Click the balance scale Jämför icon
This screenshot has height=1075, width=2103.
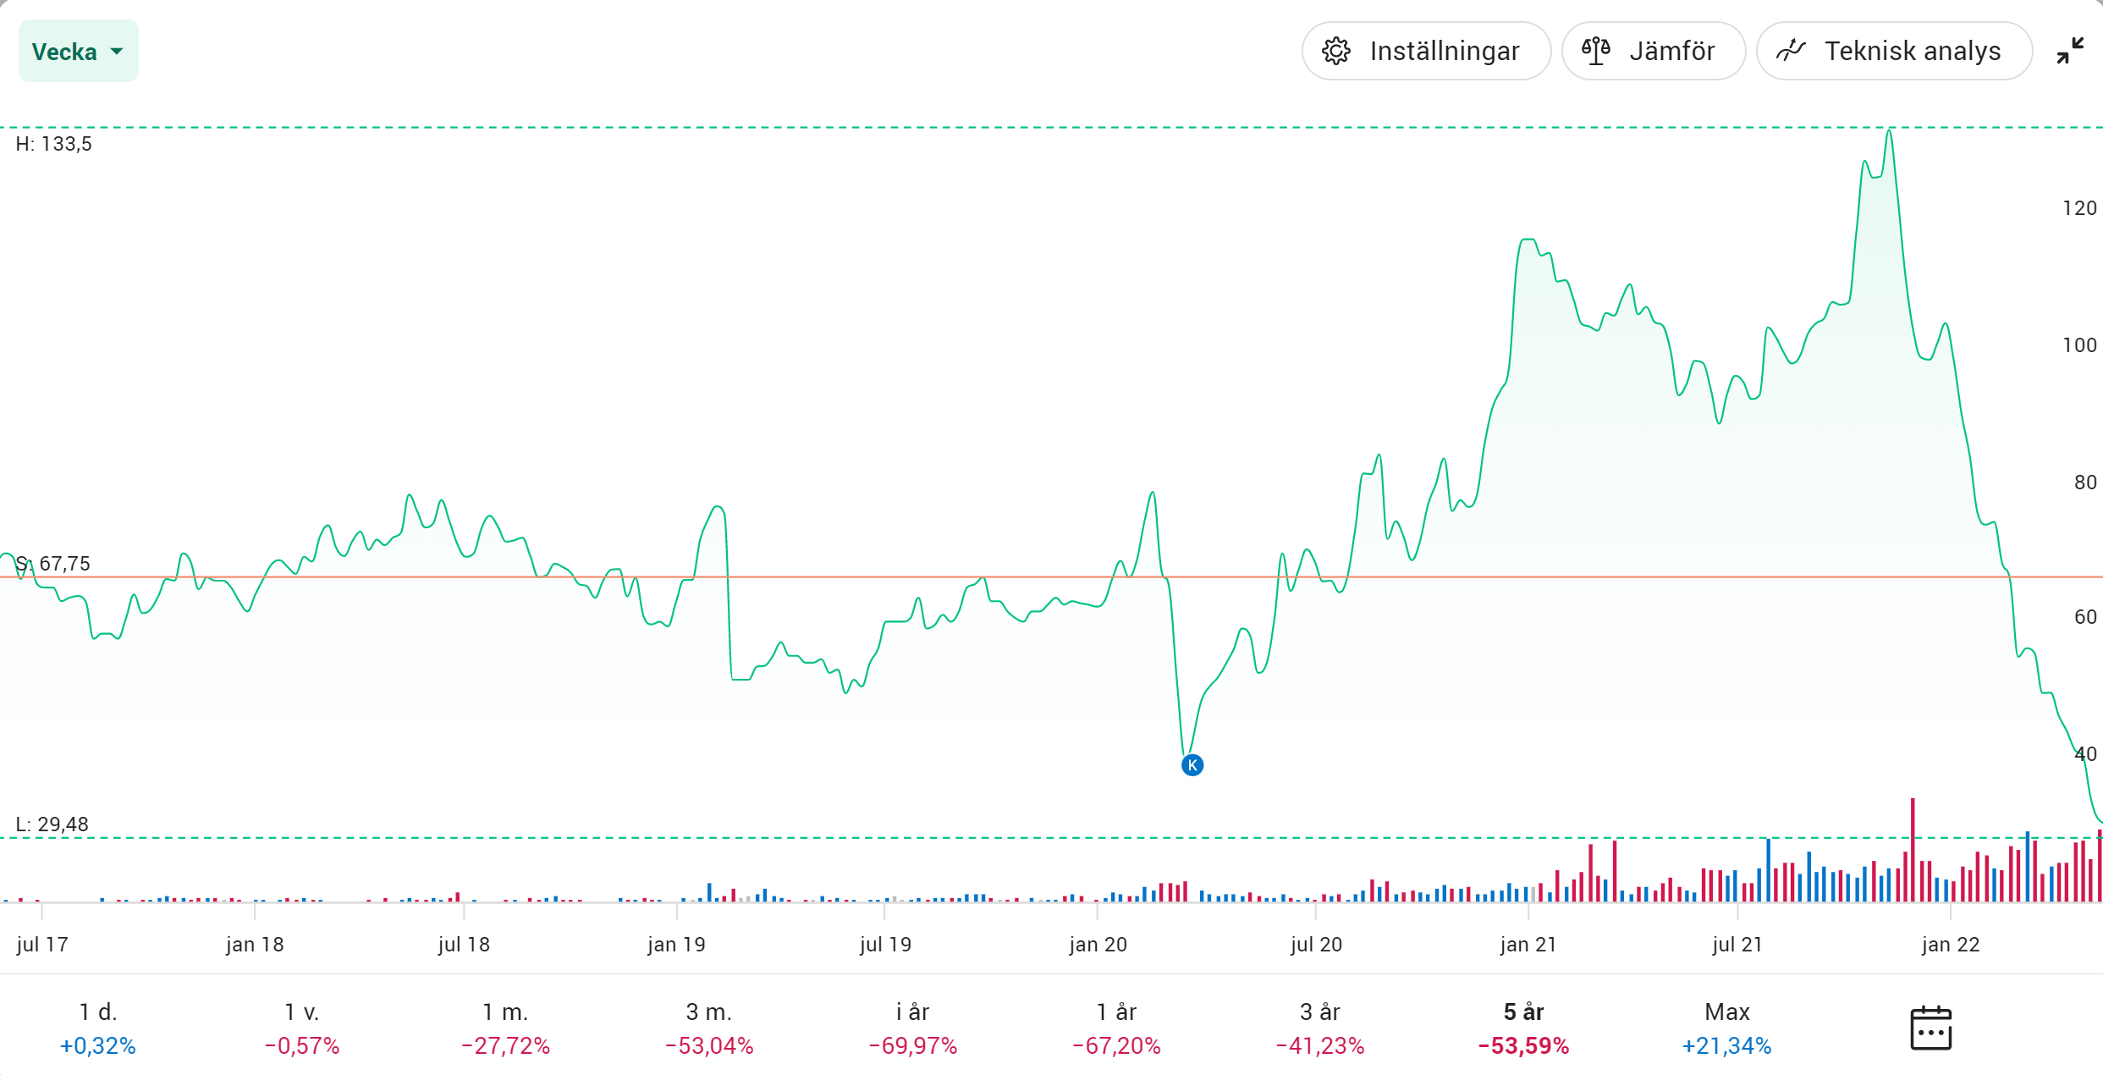click(1595, 52)
